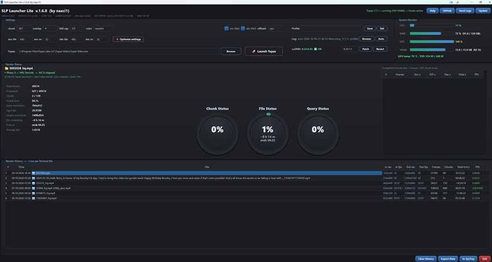Sort render history by FPS column header
The width and height of the screenshot is (492, 262).
pyautogui.click(x=478, y=167)
